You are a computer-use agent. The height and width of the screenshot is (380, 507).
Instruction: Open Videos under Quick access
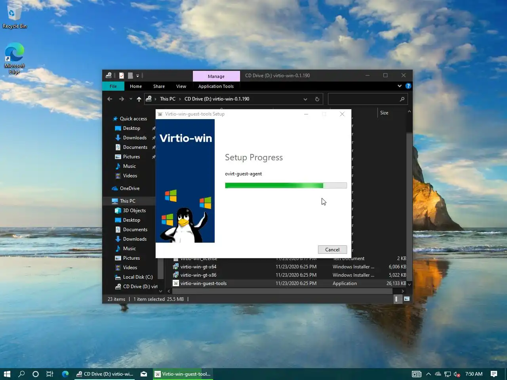click(130, 176)
